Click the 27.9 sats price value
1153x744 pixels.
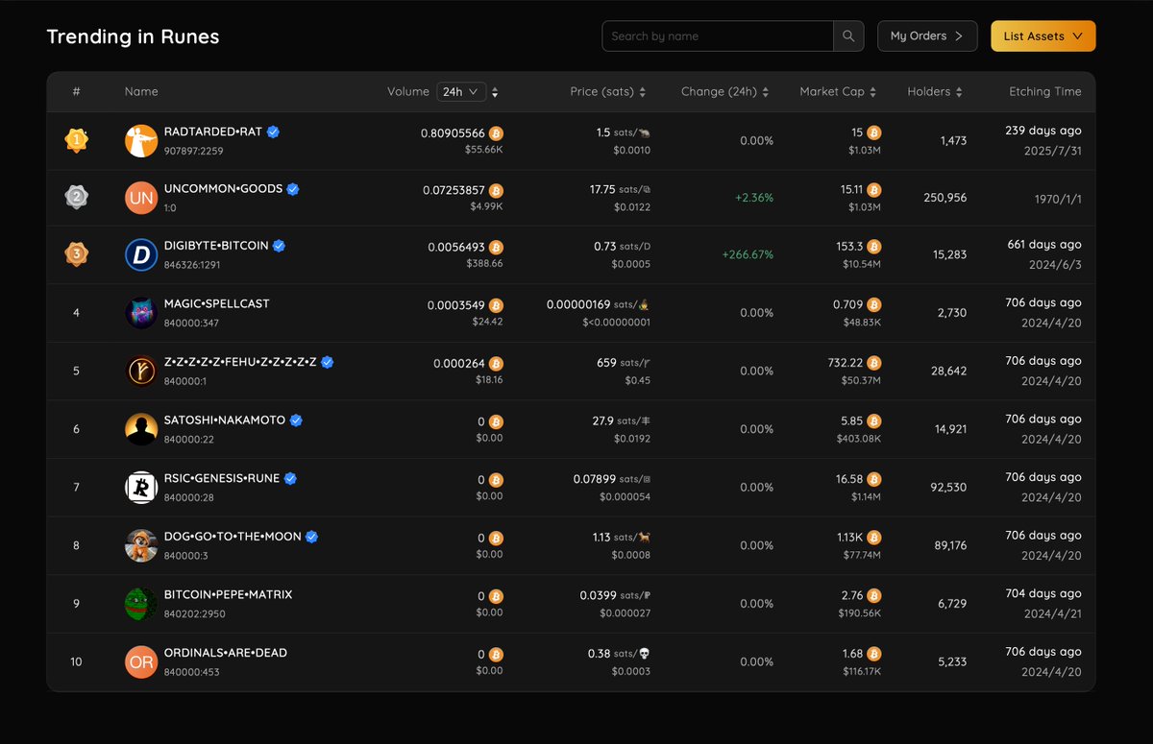coord(602,420)
